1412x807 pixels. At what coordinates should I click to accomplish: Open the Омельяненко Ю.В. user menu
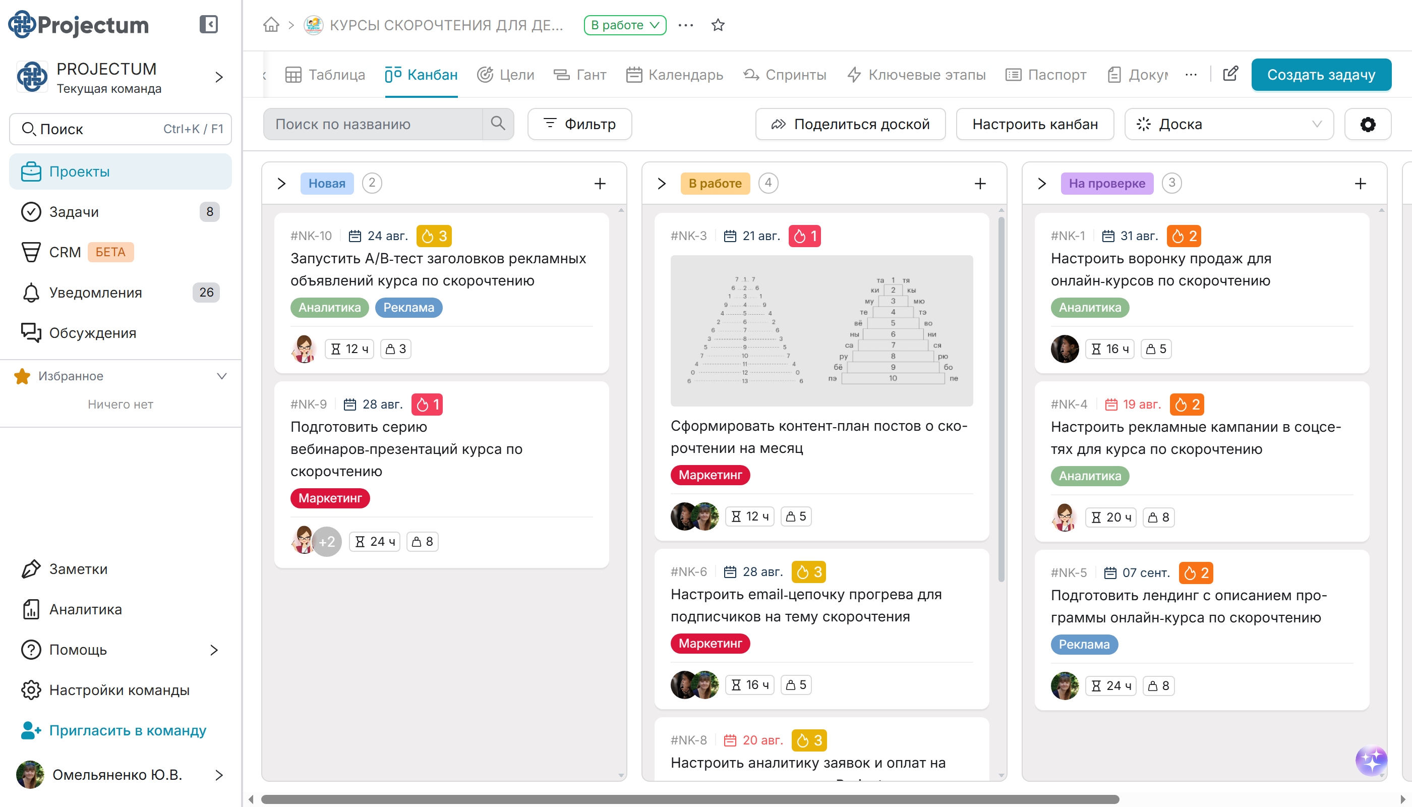tap(120, 774)
